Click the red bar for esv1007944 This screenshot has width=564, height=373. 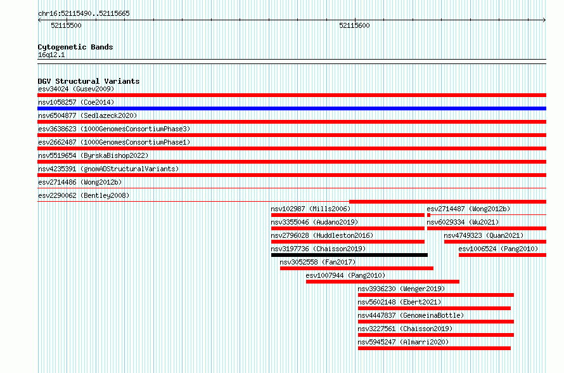tap(383, 282)
